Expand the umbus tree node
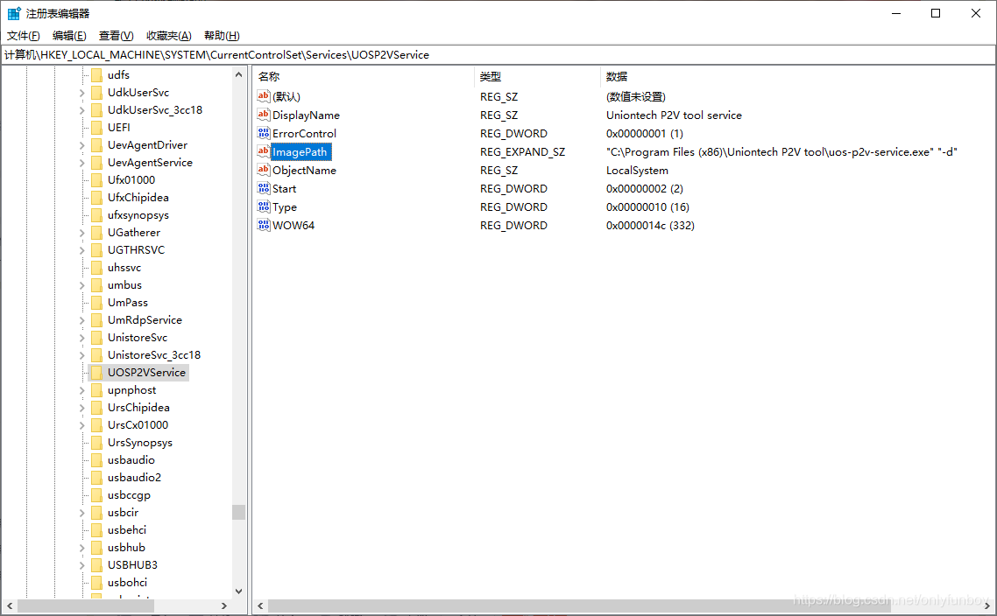This screenshot has height=616, width=997. (82, 286)
